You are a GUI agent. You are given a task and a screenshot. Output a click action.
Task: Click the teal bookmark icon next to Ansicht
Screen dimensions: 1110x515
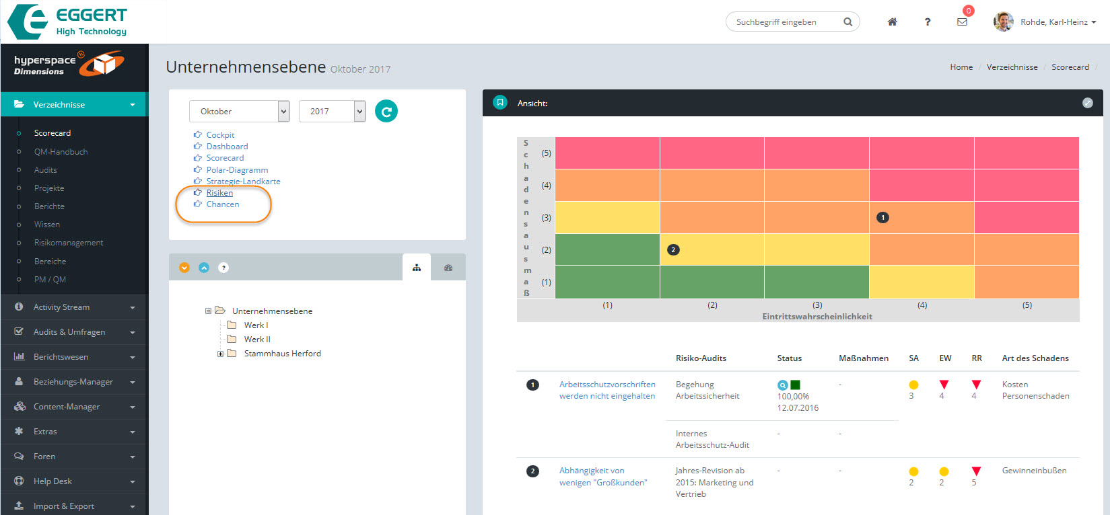pyautogui.click(x=500, y=103)
